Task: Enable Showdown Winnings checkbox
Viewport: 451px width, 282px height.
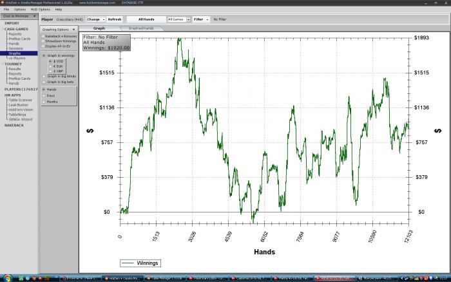Action: pyautogui.click(x=43, y=41)
